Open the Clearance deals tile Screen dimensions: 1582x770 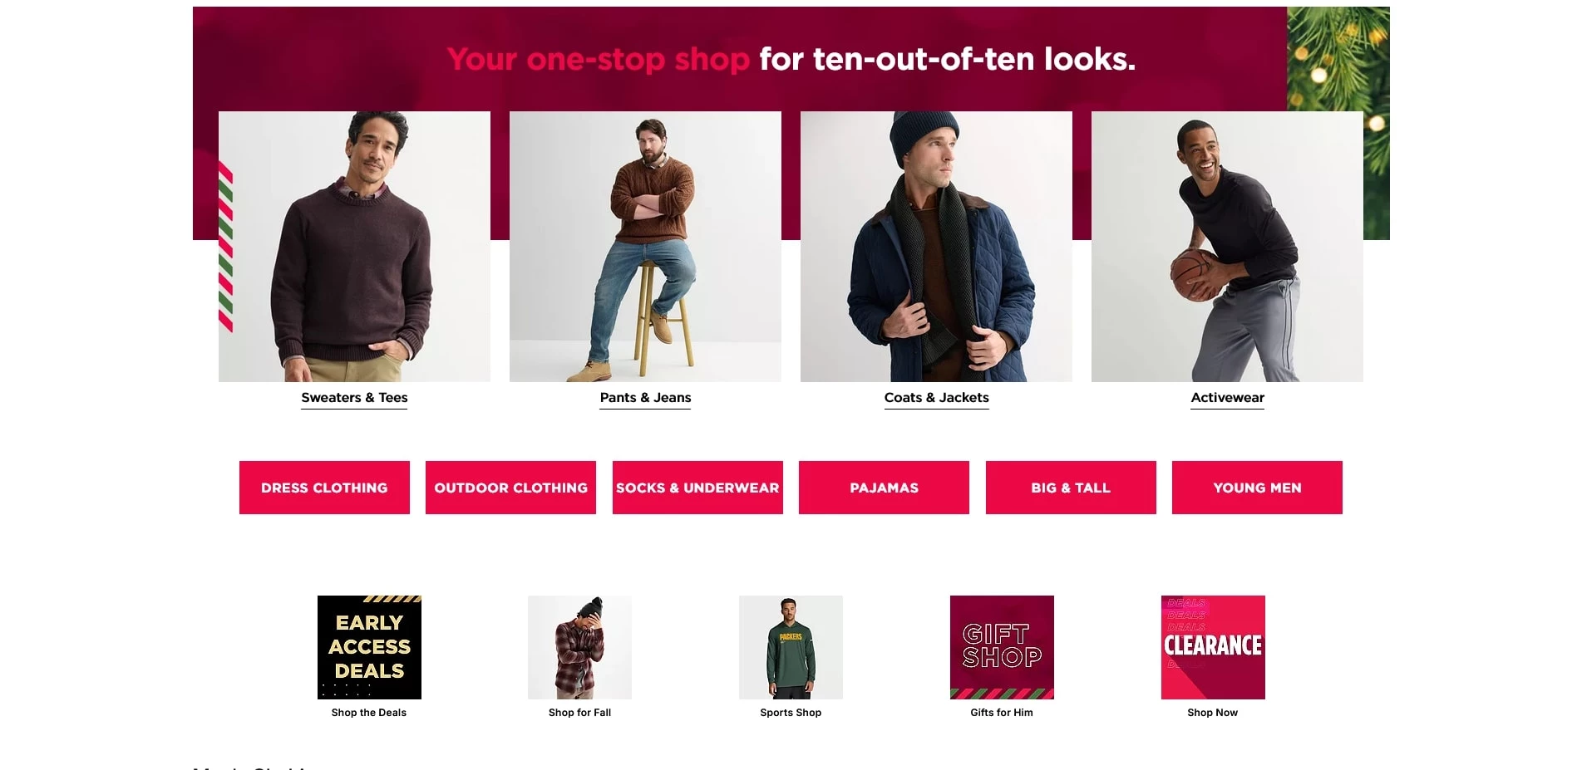click(1212, 647)
